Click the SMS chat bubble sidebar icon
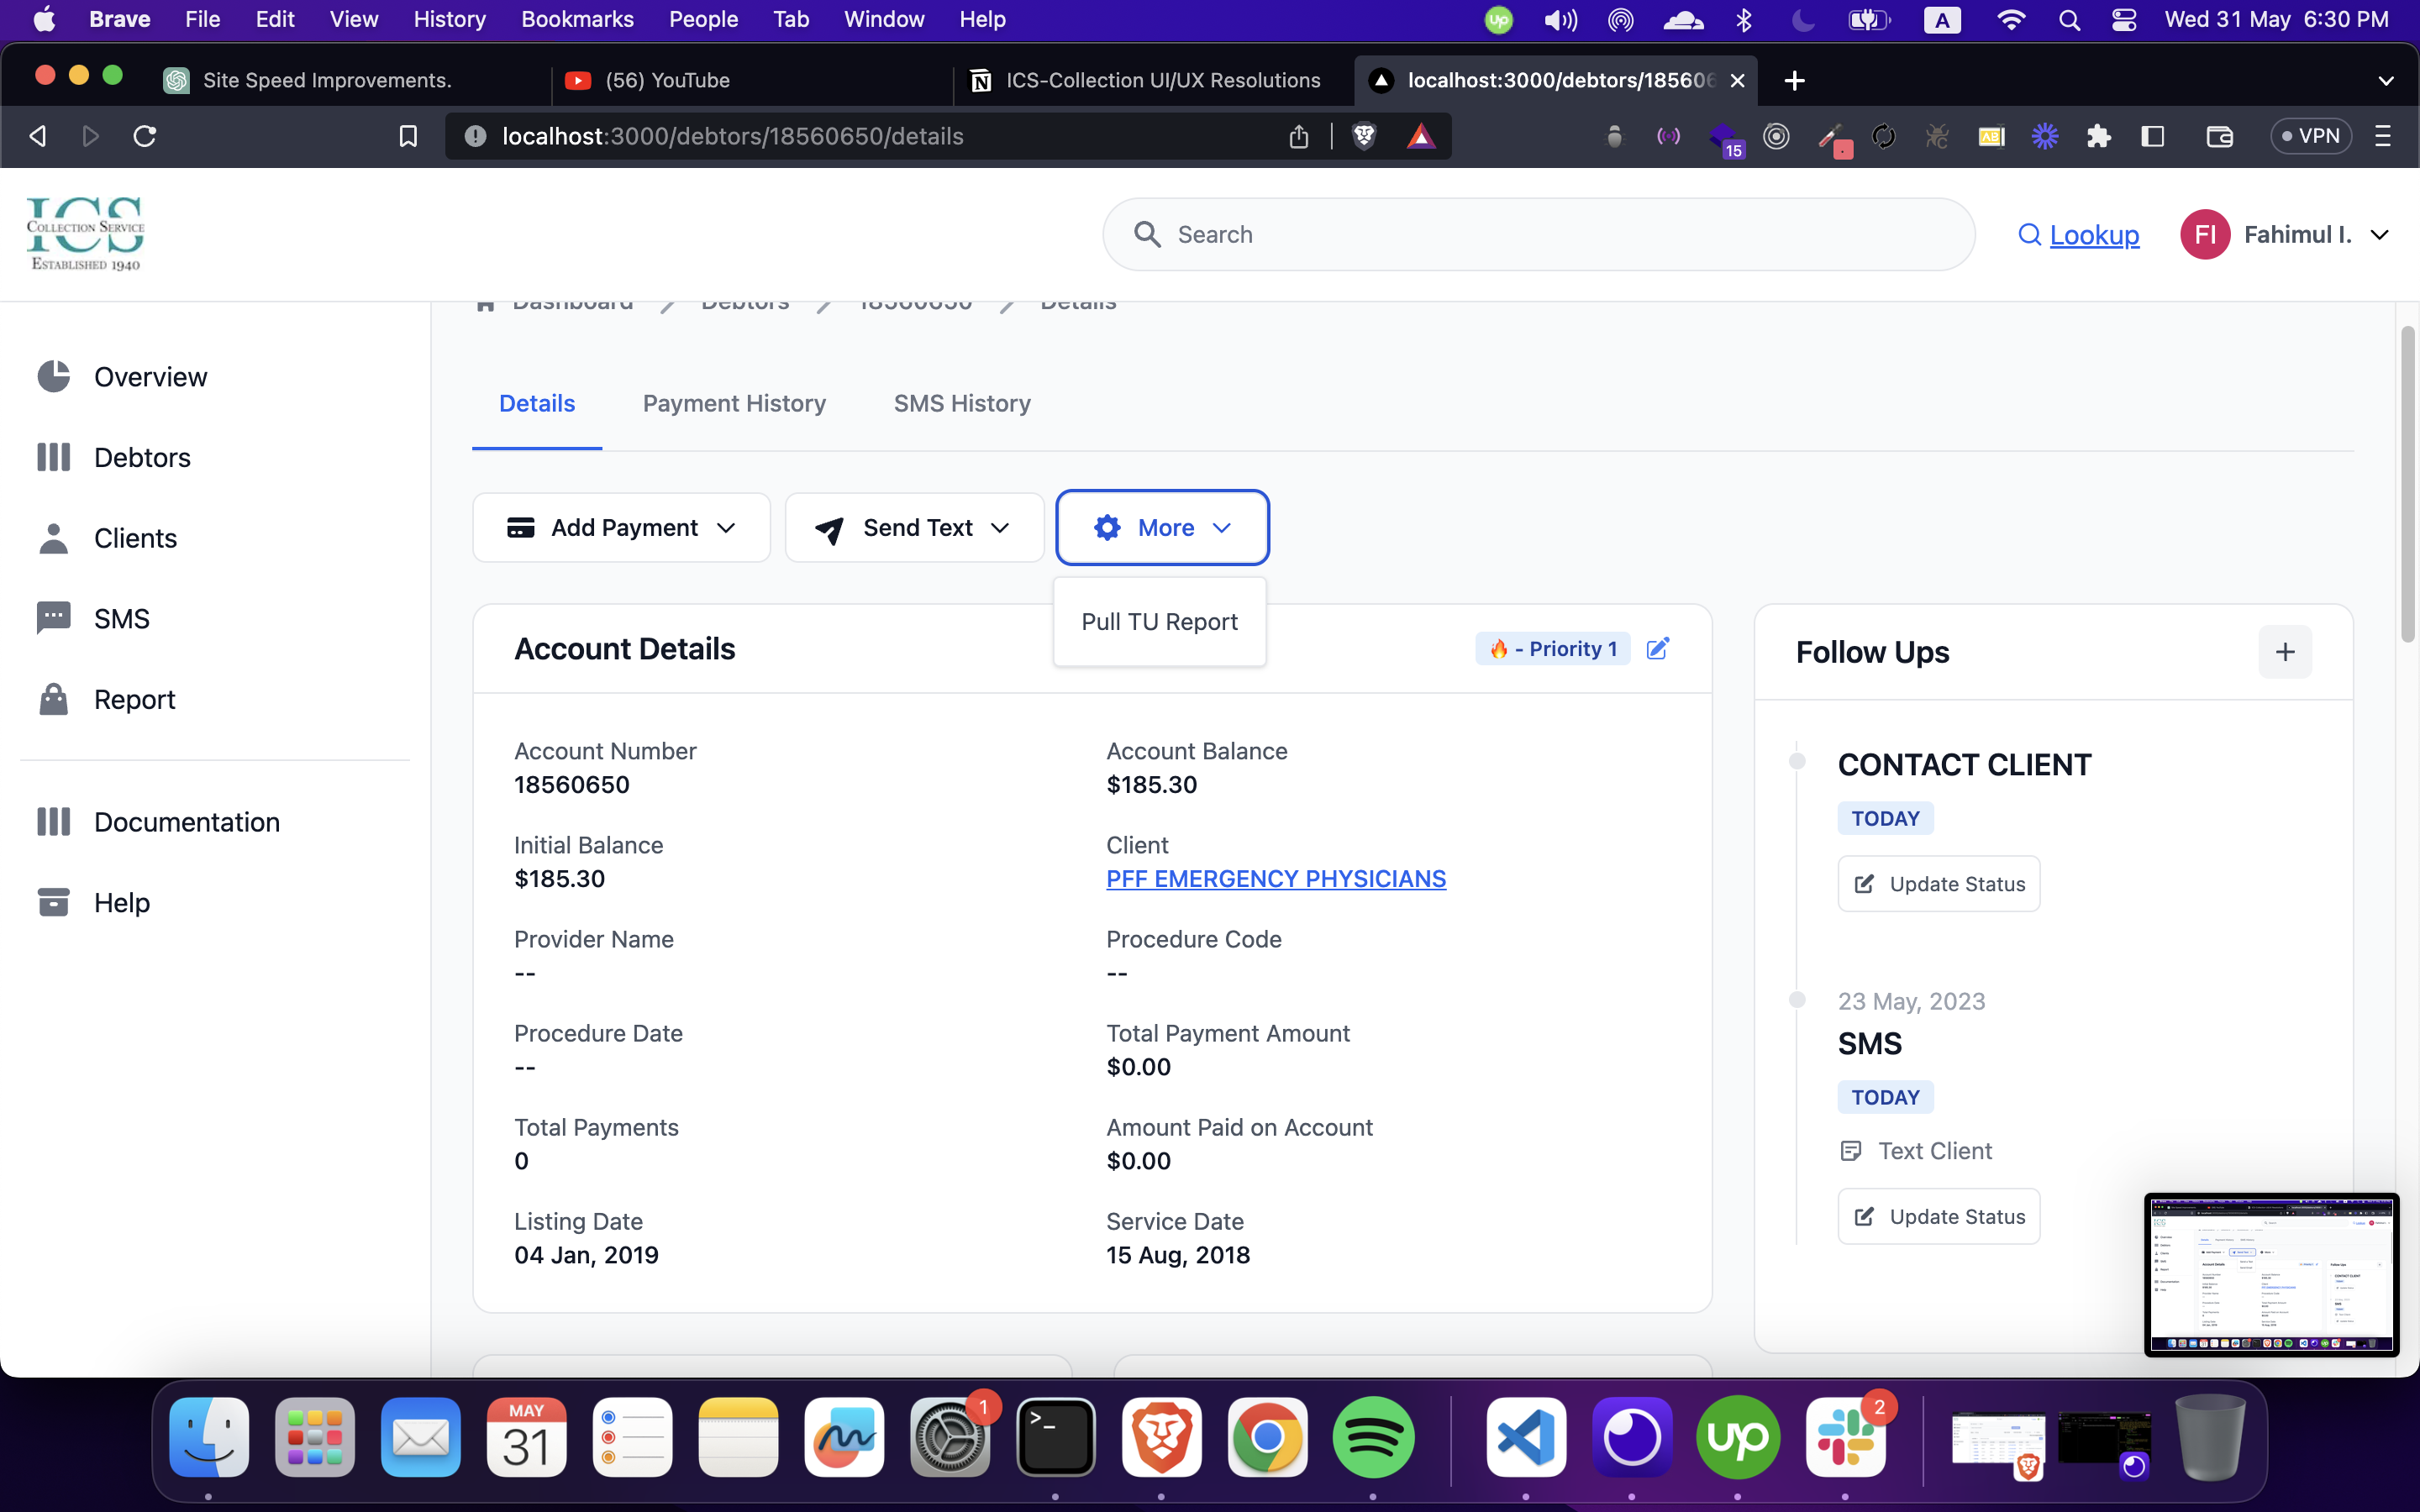 [x=54, y=618]
